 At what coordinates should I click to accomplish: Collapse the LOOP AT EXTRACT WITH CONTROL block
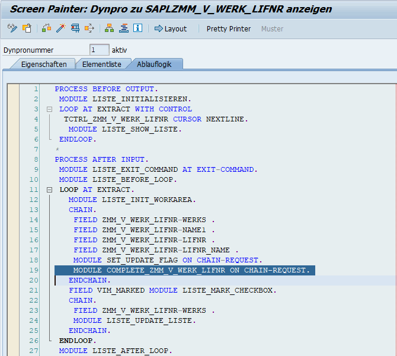(49, 110)
